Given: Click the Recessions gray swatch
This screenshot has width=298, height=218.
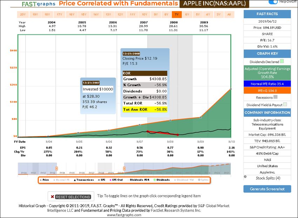Looking at the screenshot, I should 275,97.
